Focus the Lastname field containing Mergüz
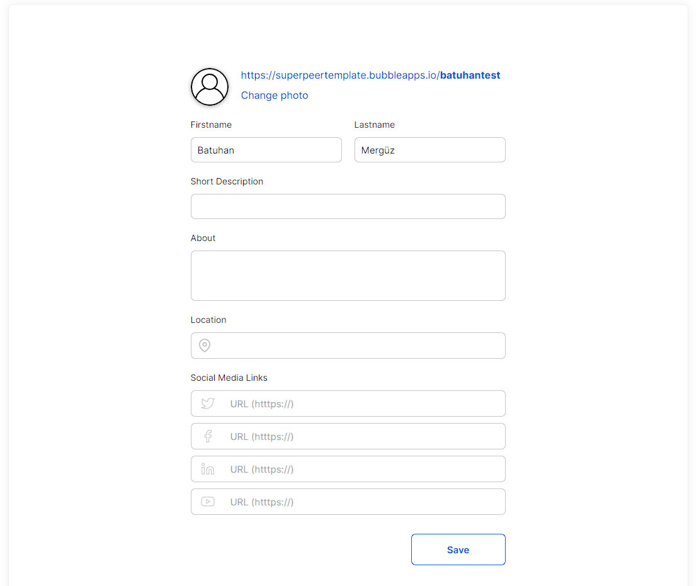This screenshot has width=699, height=586. coord(429,150)
